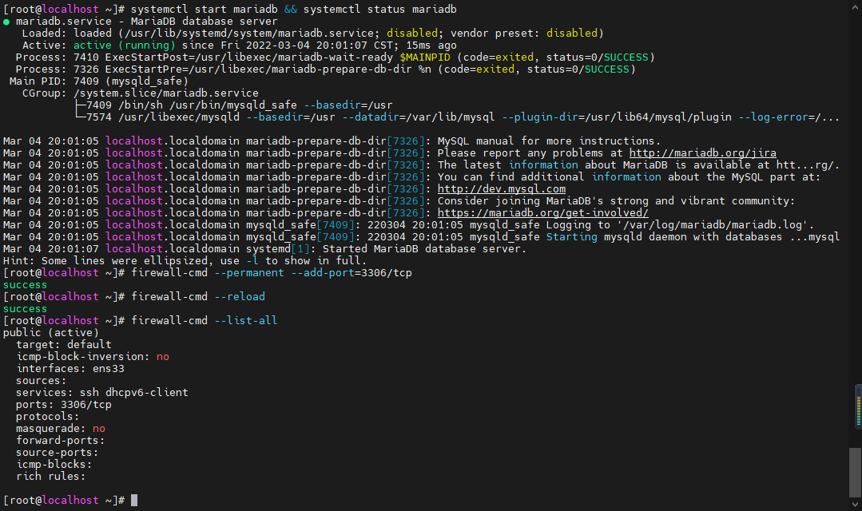This screenshot has height=511, width=862.
Task: Click 'Started MariaDB database server.' text
Action: [x=424, y=249]
